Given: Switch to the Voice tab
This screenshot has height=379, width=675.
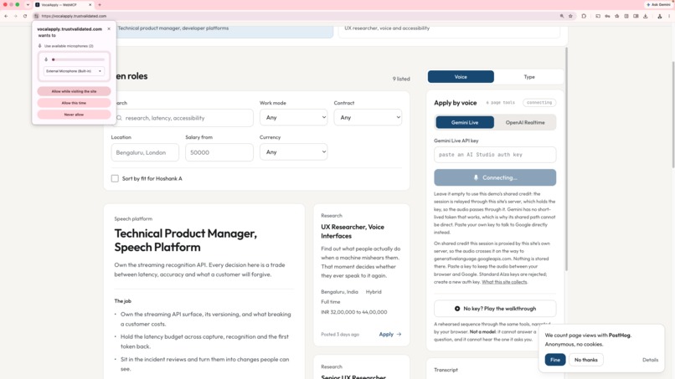Looking at the screenshot, I should [461, 77].
